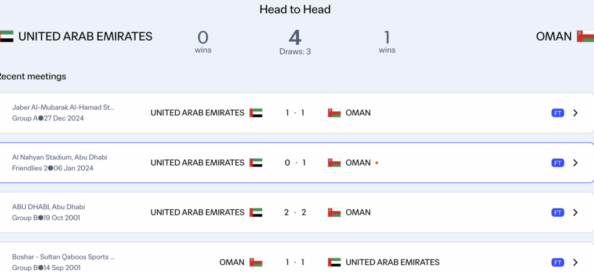This screenshot has height=273, width=594.
Task: Expand the 27 Dec 2024 match chevron
Action: click(x=575, y=113)
